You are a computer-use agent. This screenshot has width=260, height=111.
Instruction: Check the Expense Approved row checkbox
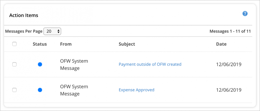[14, 90]
